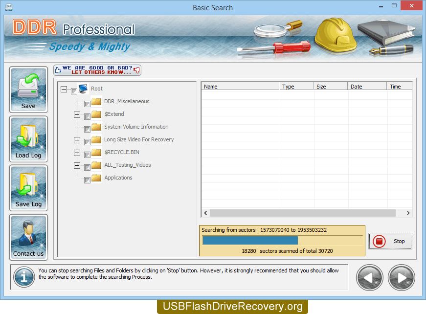Click the scrollbar right arrow

[408, 213]
